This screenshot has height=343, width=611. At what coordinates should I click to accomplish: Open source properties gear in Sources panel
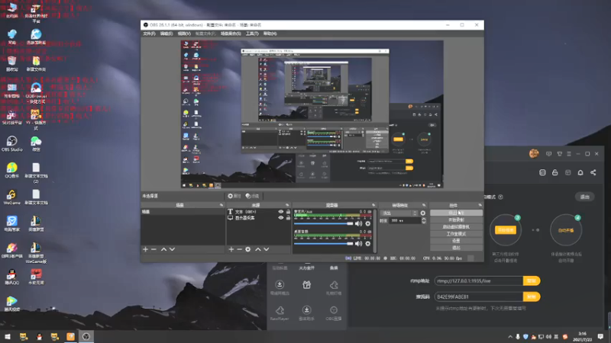[x=247, y=249]
